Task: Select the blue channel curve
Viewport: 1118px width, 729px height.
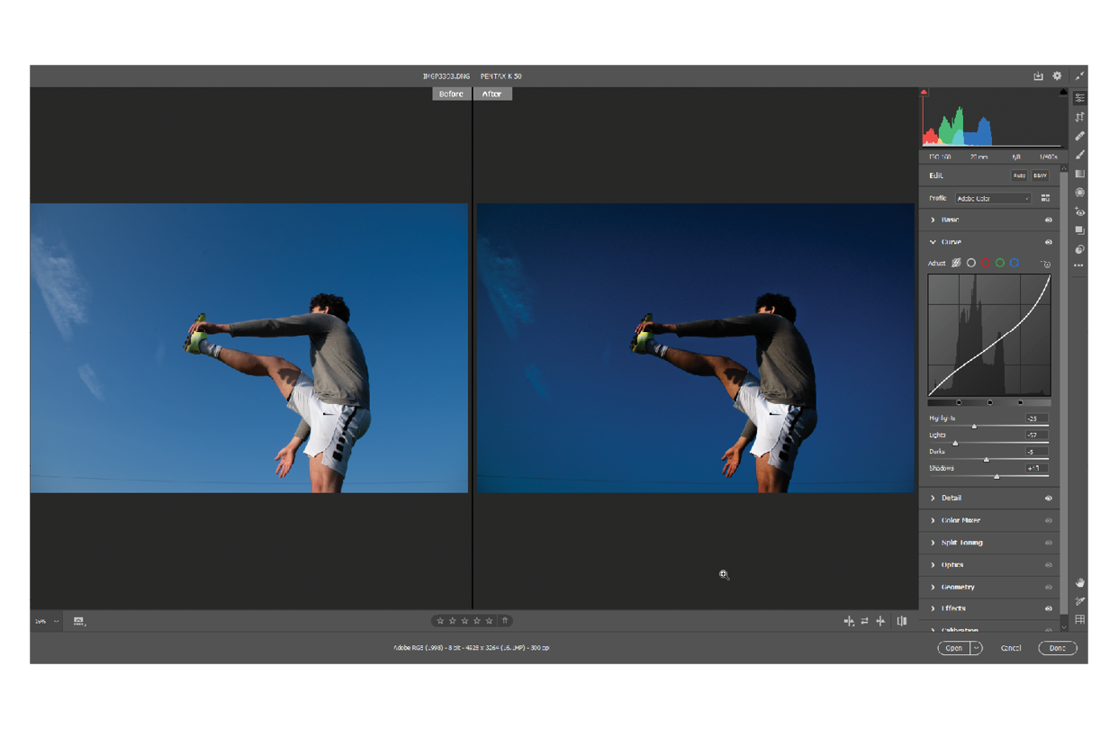Action: click(x=1014, y=264)
